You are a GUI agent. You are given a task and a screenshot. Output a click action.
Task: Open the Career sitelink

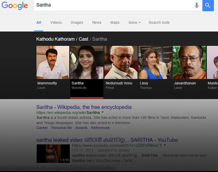[42, 128]
